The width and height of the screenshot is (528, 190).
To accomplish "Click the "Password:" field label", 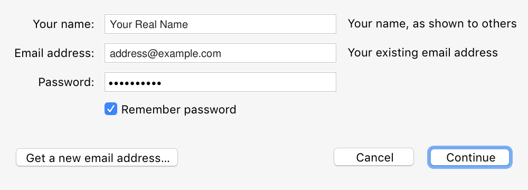I will click(66, 82).
